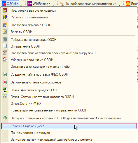The height and width of the screenshot is (143, 138).
Task: Open 'Отчет.Остатки ФБО' report
Action: pos(69,104)
